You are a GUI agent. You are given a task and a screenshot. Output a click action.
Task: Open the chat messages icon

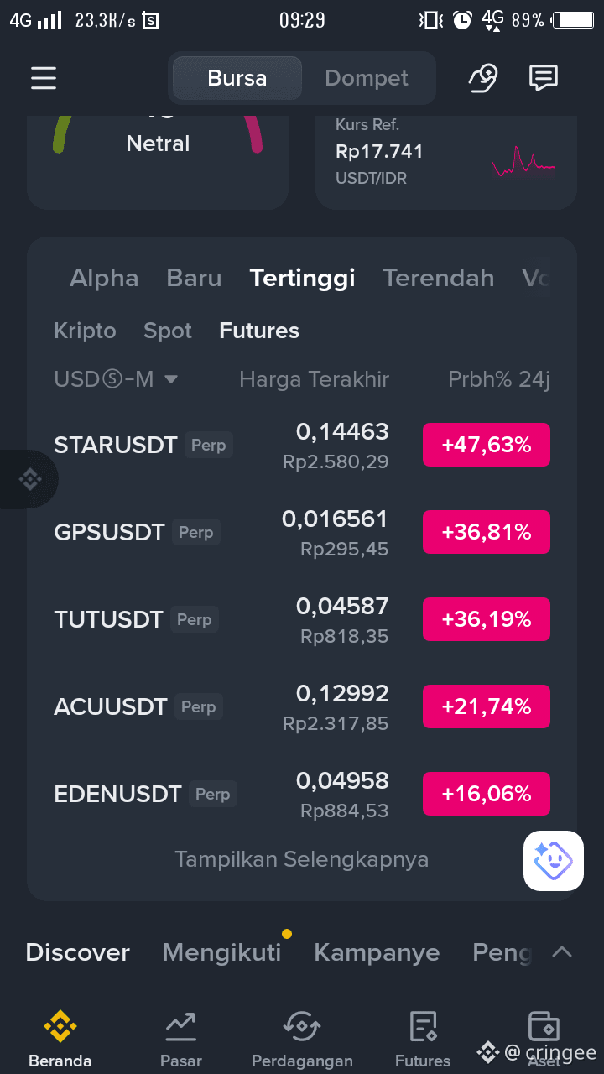tap(544, 78)
